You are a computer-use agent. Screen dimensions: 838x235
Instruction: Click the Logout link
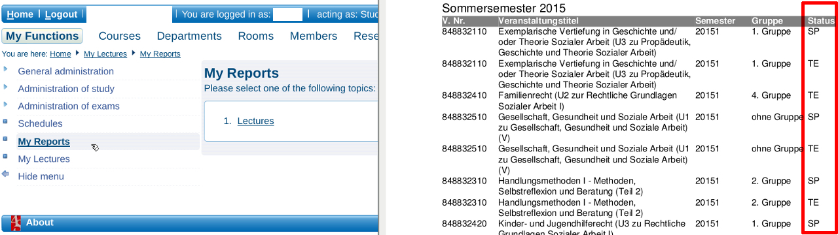[61, 14]
